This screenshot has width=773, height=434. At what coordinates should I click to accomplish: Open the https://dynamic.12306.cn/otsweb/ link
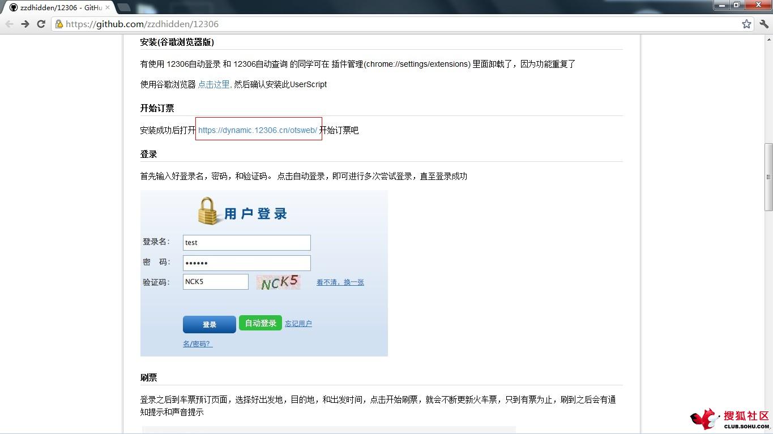[x=258, y=130]
